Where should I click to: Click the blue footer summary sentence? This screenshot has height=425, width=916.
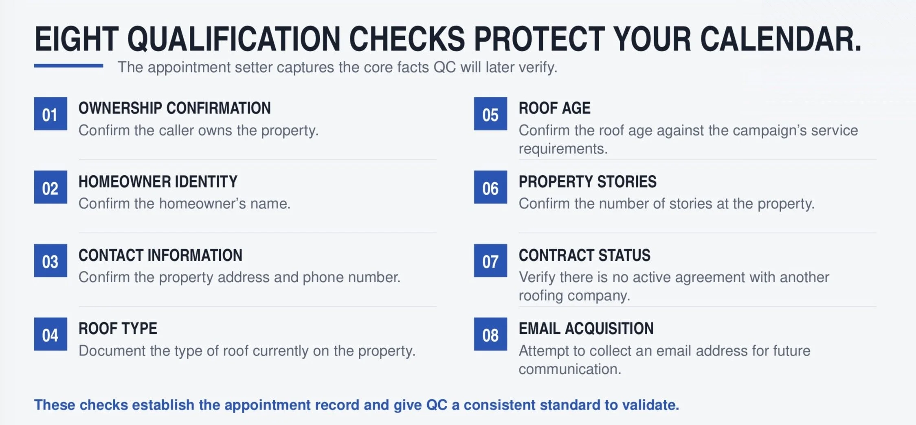[x=356, y=405]
